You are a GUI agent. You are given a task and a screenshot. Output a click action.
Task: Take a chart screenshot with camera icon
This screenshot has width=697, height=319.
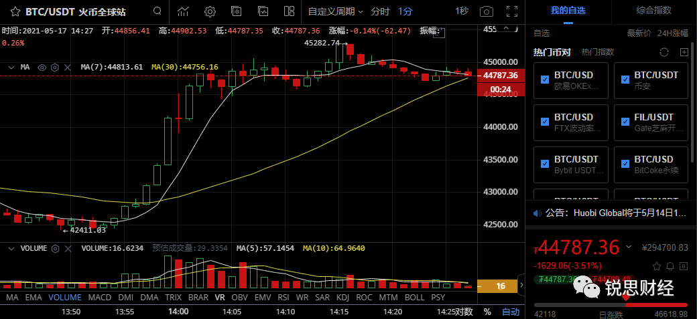click(x=487, y=11)
